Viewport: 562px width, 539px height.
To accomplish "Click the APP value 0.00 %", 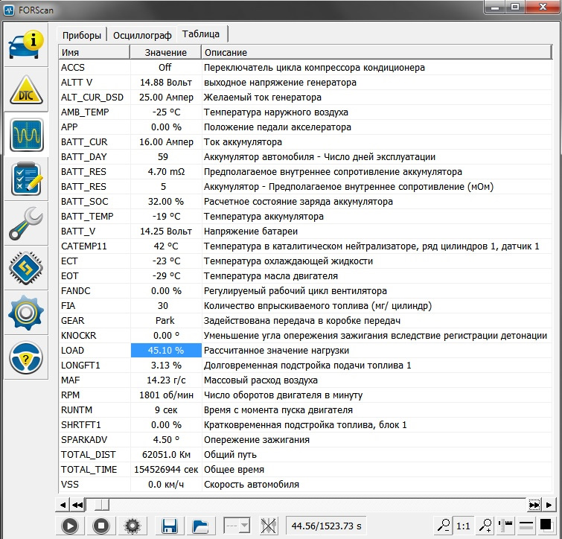I will tap(166, 127).
